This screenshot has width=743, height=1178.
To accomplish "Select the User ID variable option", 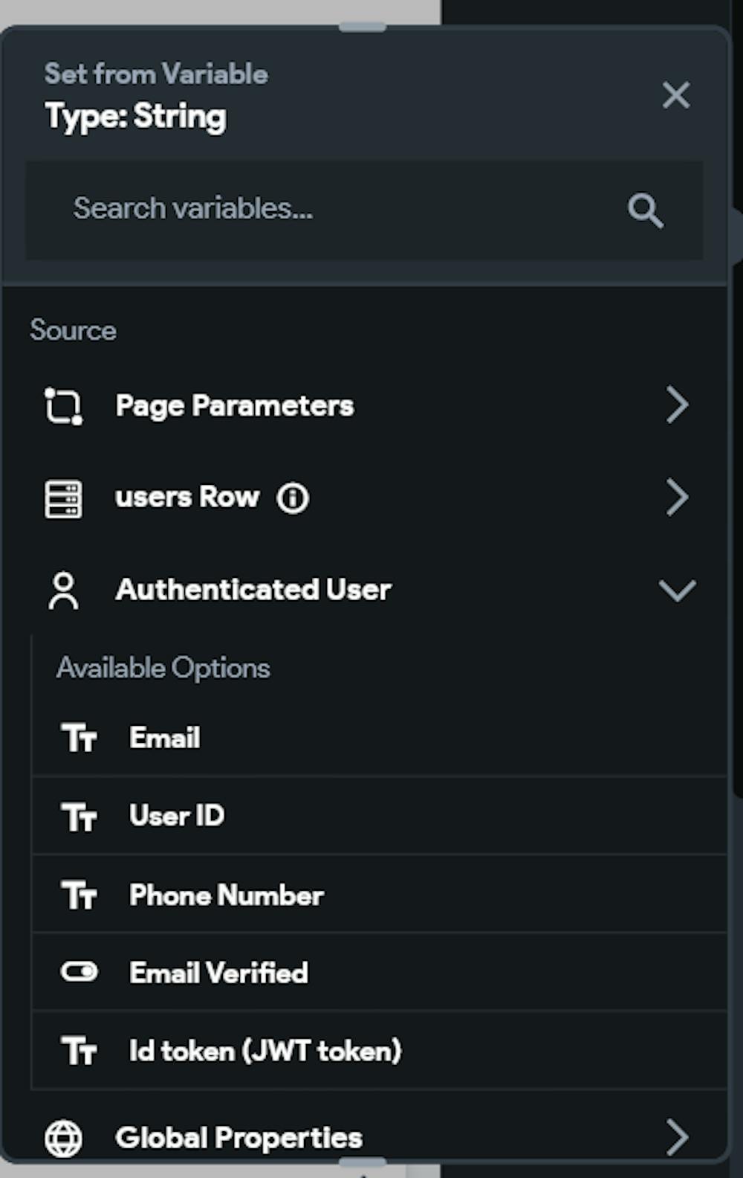I will coord(177,816).
